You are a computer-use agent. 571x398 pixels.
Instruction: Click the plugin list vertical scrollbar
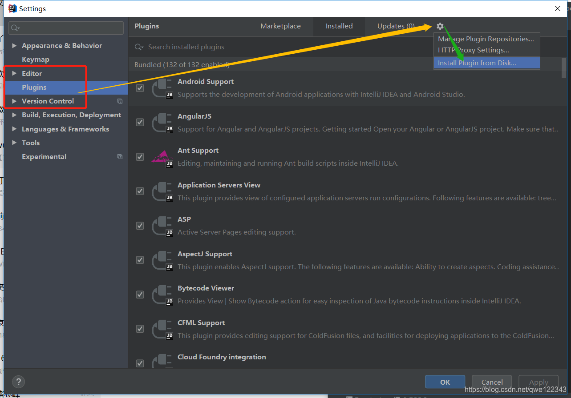coord(564,68)
